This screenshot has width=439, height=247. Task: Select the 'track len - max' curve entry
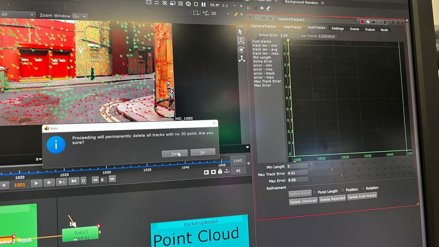click(x=266, y=53)
